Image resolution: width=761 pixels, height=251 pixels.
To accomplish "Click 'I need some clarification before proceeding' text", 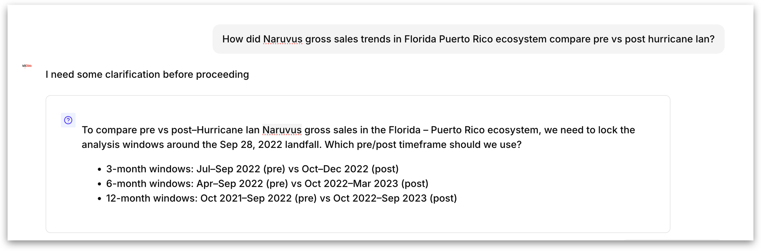I will click(147, 74).
